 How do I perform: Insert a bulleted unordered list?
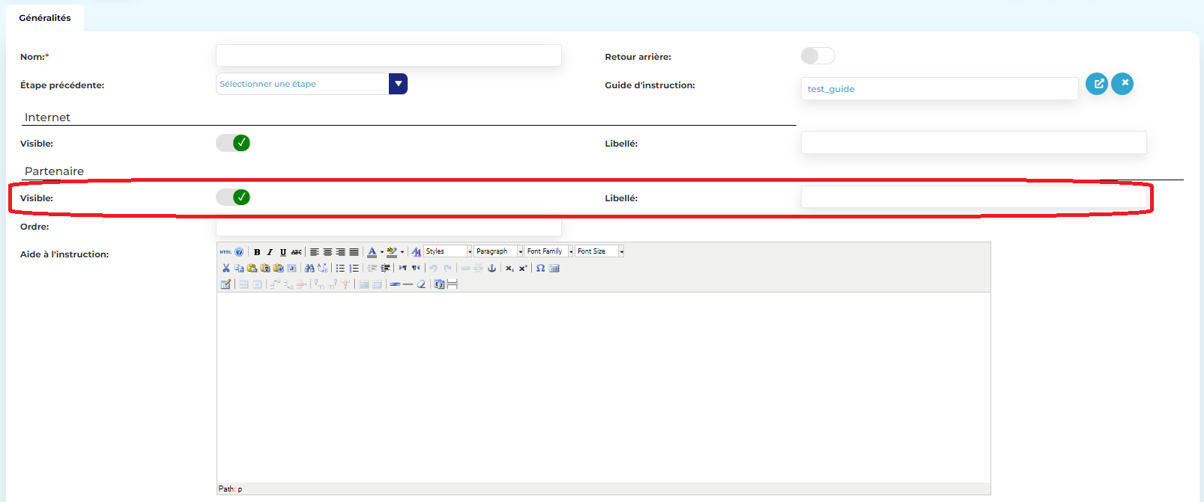[340, 268]
